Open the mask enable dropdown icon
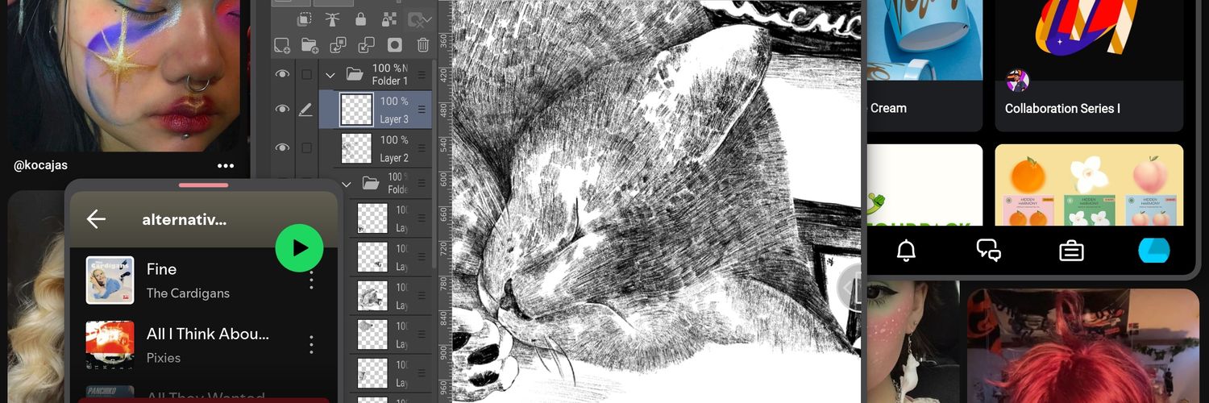 [419, 19]
